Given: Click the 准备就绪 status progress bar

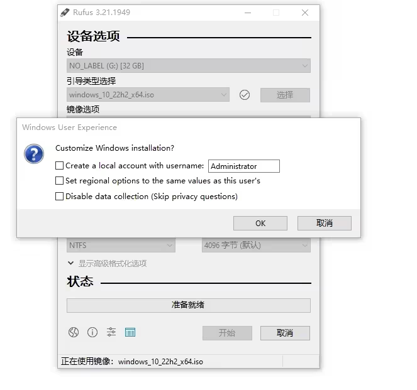Looking at the screenshot, I should click(x=189, y=305).
